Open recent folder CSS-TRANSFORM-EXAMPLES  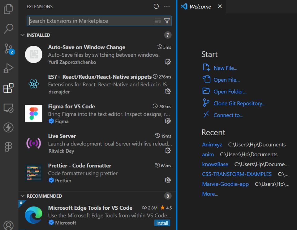(x=237, y=174)
